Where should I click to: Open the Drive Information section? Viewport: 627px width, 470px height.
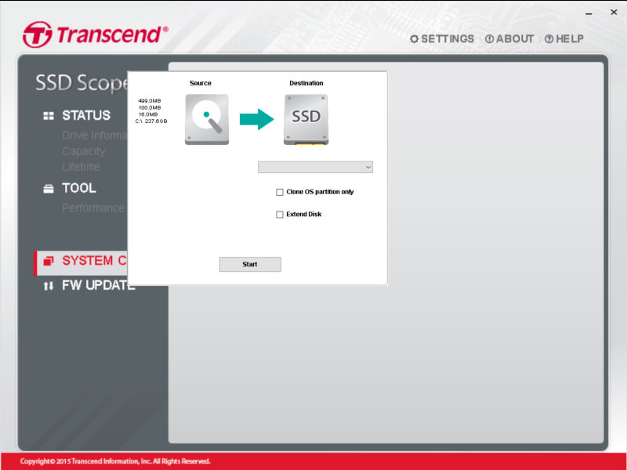point(92,136)
